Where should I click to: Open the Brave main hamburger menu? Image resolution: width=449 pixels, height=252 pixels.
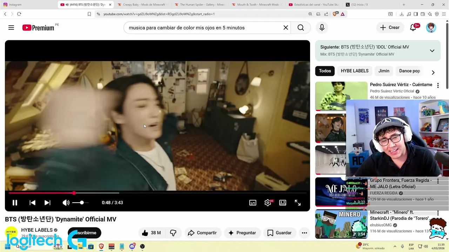coord(444,14)
